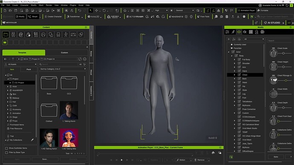Open AI Studio panel

coord(272,23)
